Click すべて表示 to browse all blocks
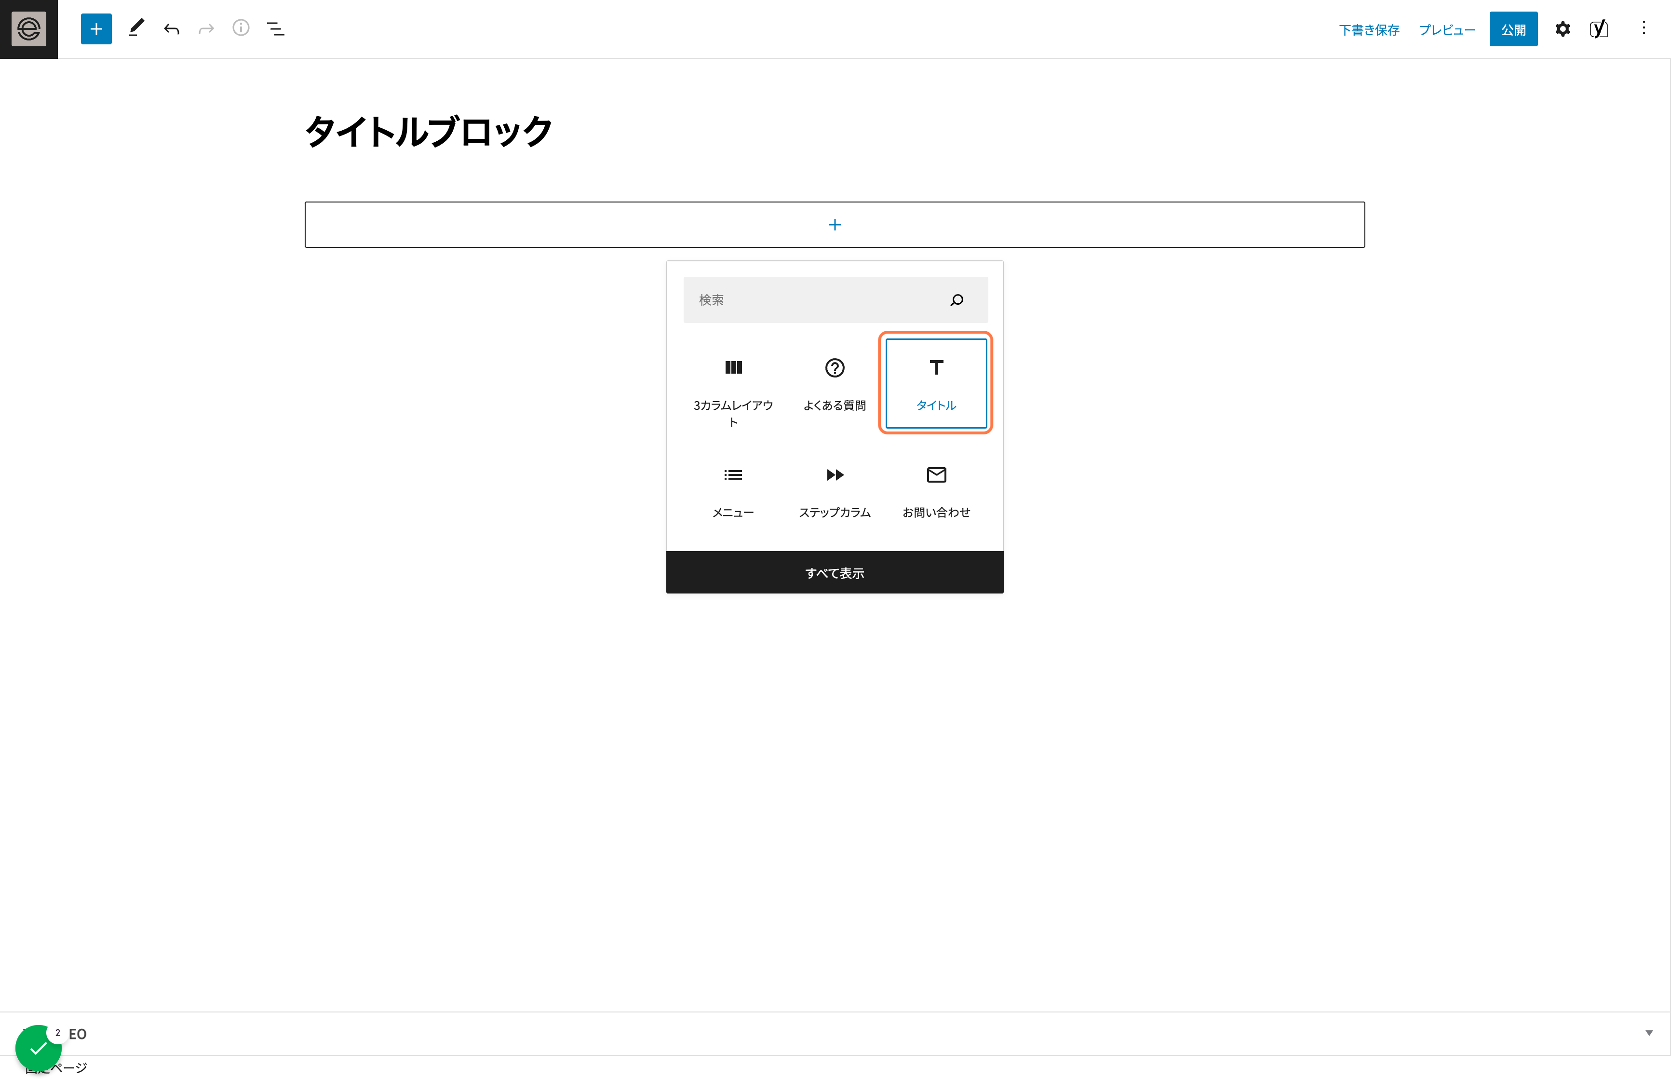 [835, 572]
